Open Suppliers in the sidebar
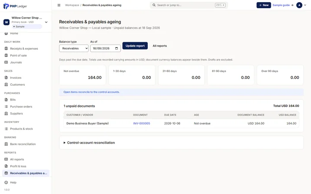Image resolution: width=311 pixels, height=194 pixels. [16, 113]
